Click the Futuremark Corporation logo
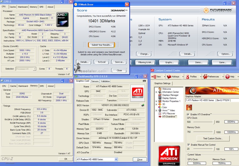Image resolution: width=239 pixels, height=166 pixels. 218,10
